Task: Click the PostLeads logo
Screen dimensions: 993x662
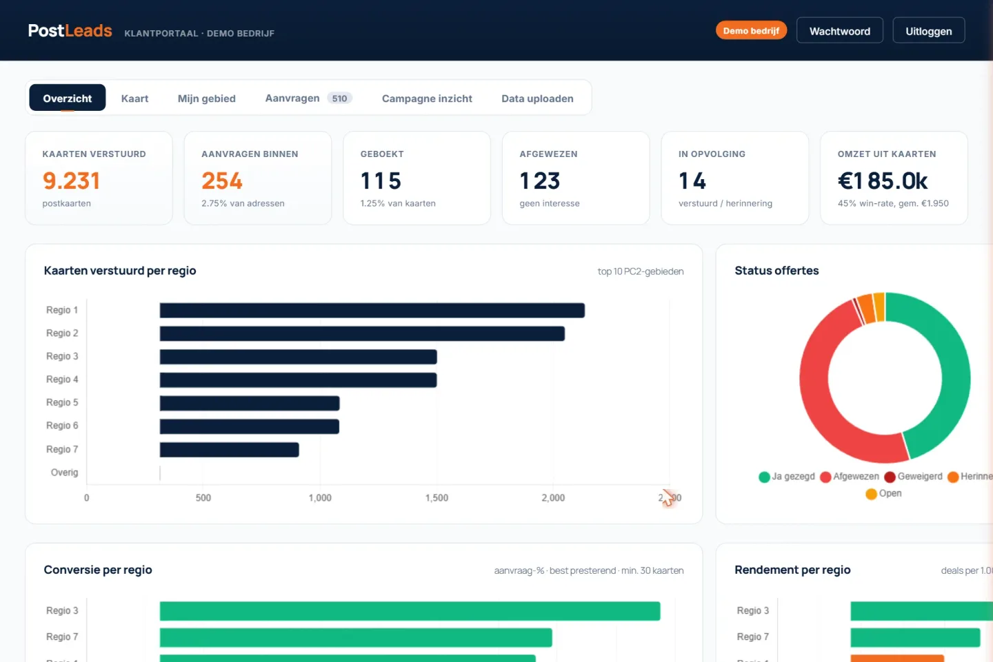Action: (x=70, y=31)
